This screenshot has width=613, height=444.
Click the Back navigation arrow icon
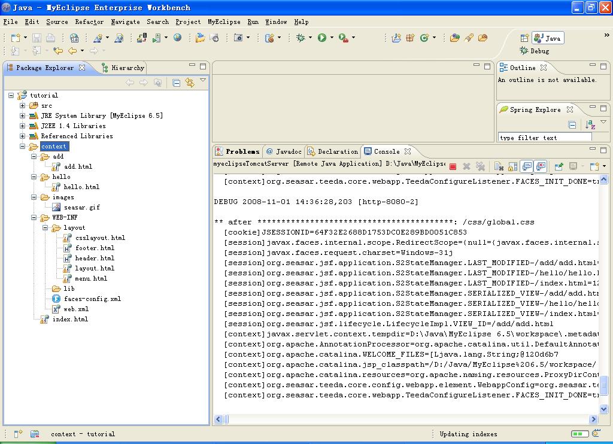(72, 51)
